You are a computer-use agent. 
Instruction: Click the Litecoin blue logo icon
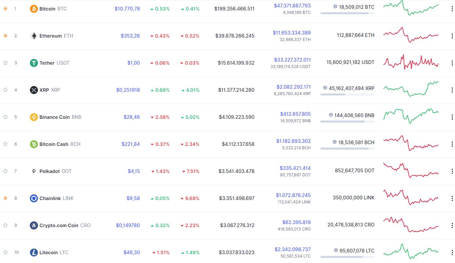click(34, 253)
